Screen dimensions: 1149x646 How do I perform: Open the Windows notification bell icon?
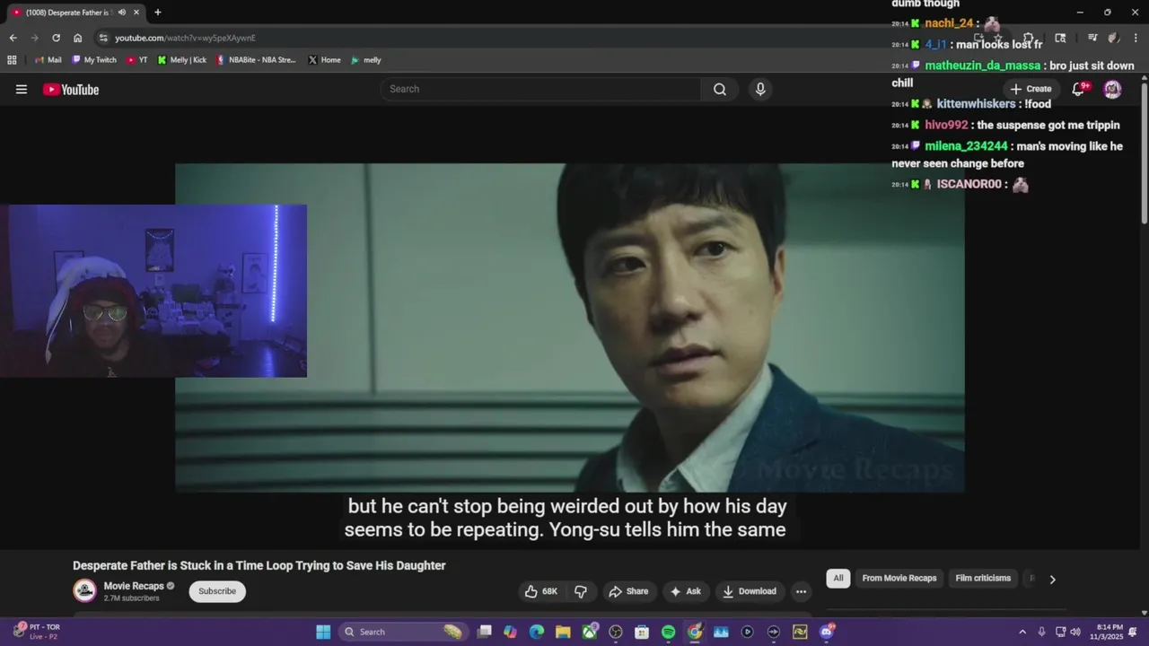point(1133,632)
